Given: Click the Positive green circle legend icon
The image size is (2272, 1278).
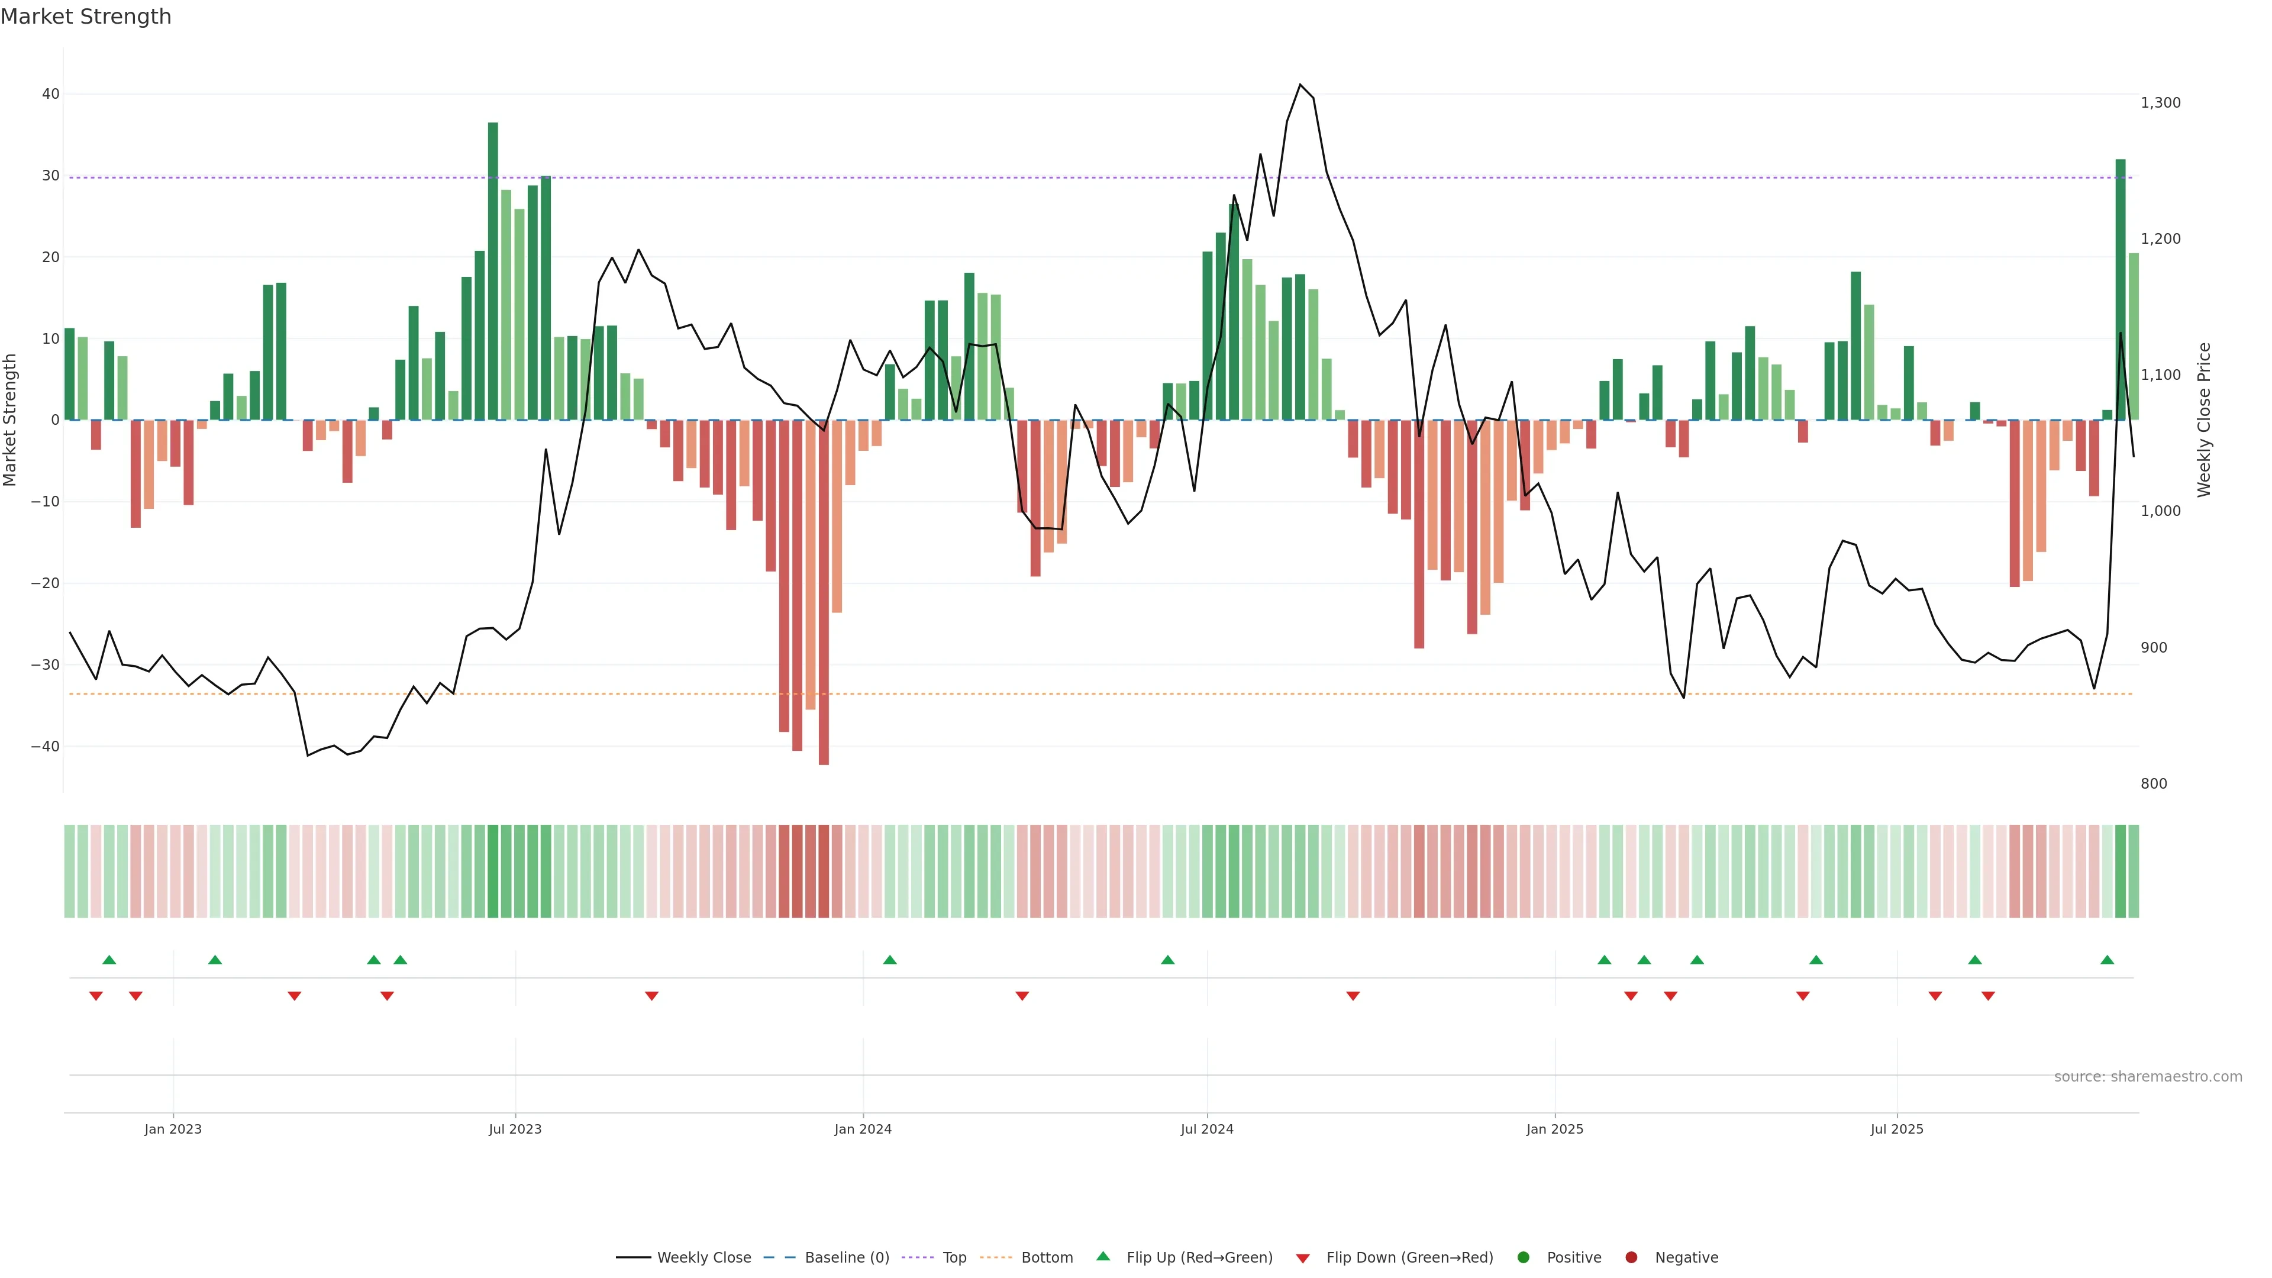Looking at the screenshot, I should click(x=1523, y=1258).
